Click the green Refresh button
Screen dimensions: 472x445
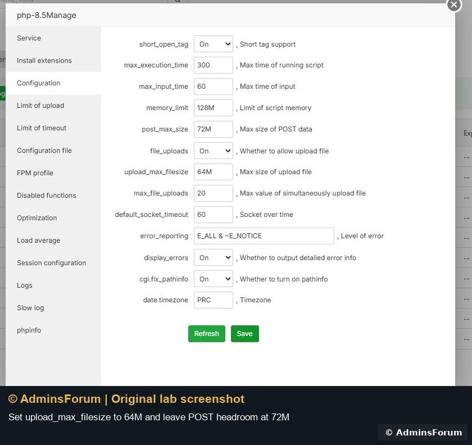click(207, 334)
